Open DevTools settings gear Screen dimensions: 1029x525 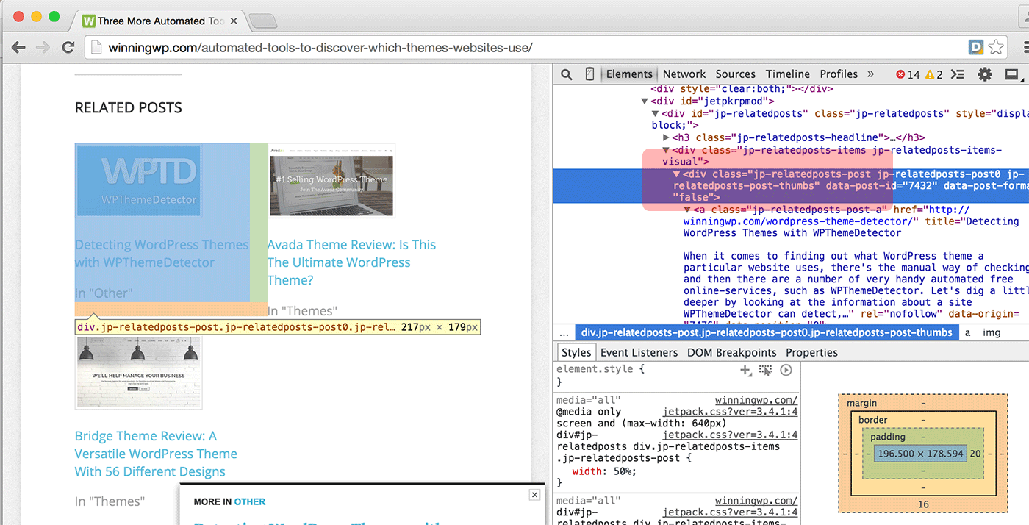click(x=985, y=74)
